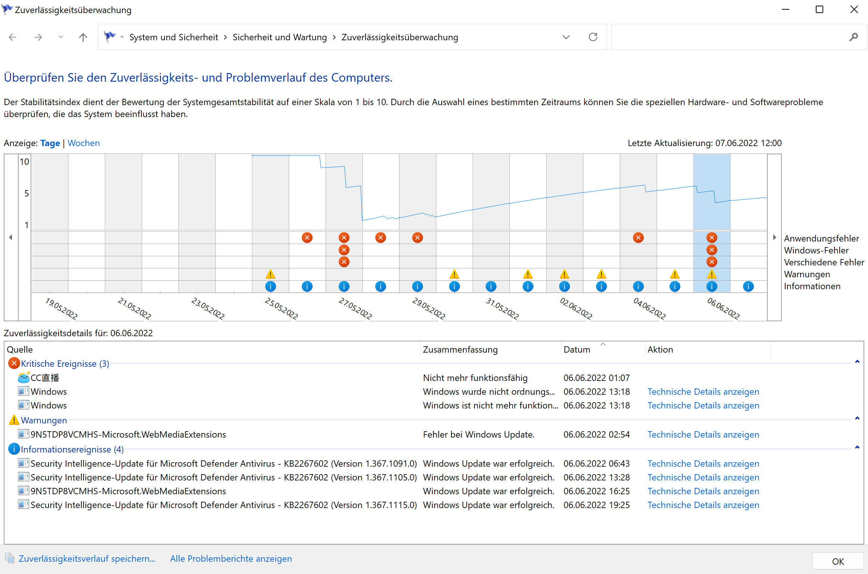Click the back navigation arrow
The width and height of the screenshot is (868, 574).
[13, 37]
